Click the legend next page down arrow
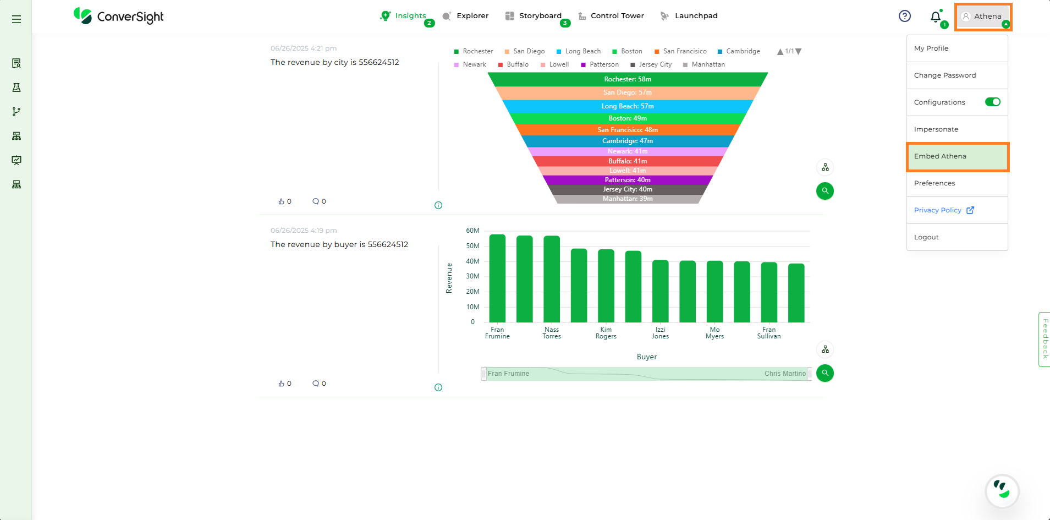 [799, 51]
